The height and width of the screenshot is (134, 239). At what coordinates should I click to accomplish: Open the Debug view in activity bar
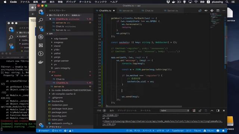click(41, 37)
